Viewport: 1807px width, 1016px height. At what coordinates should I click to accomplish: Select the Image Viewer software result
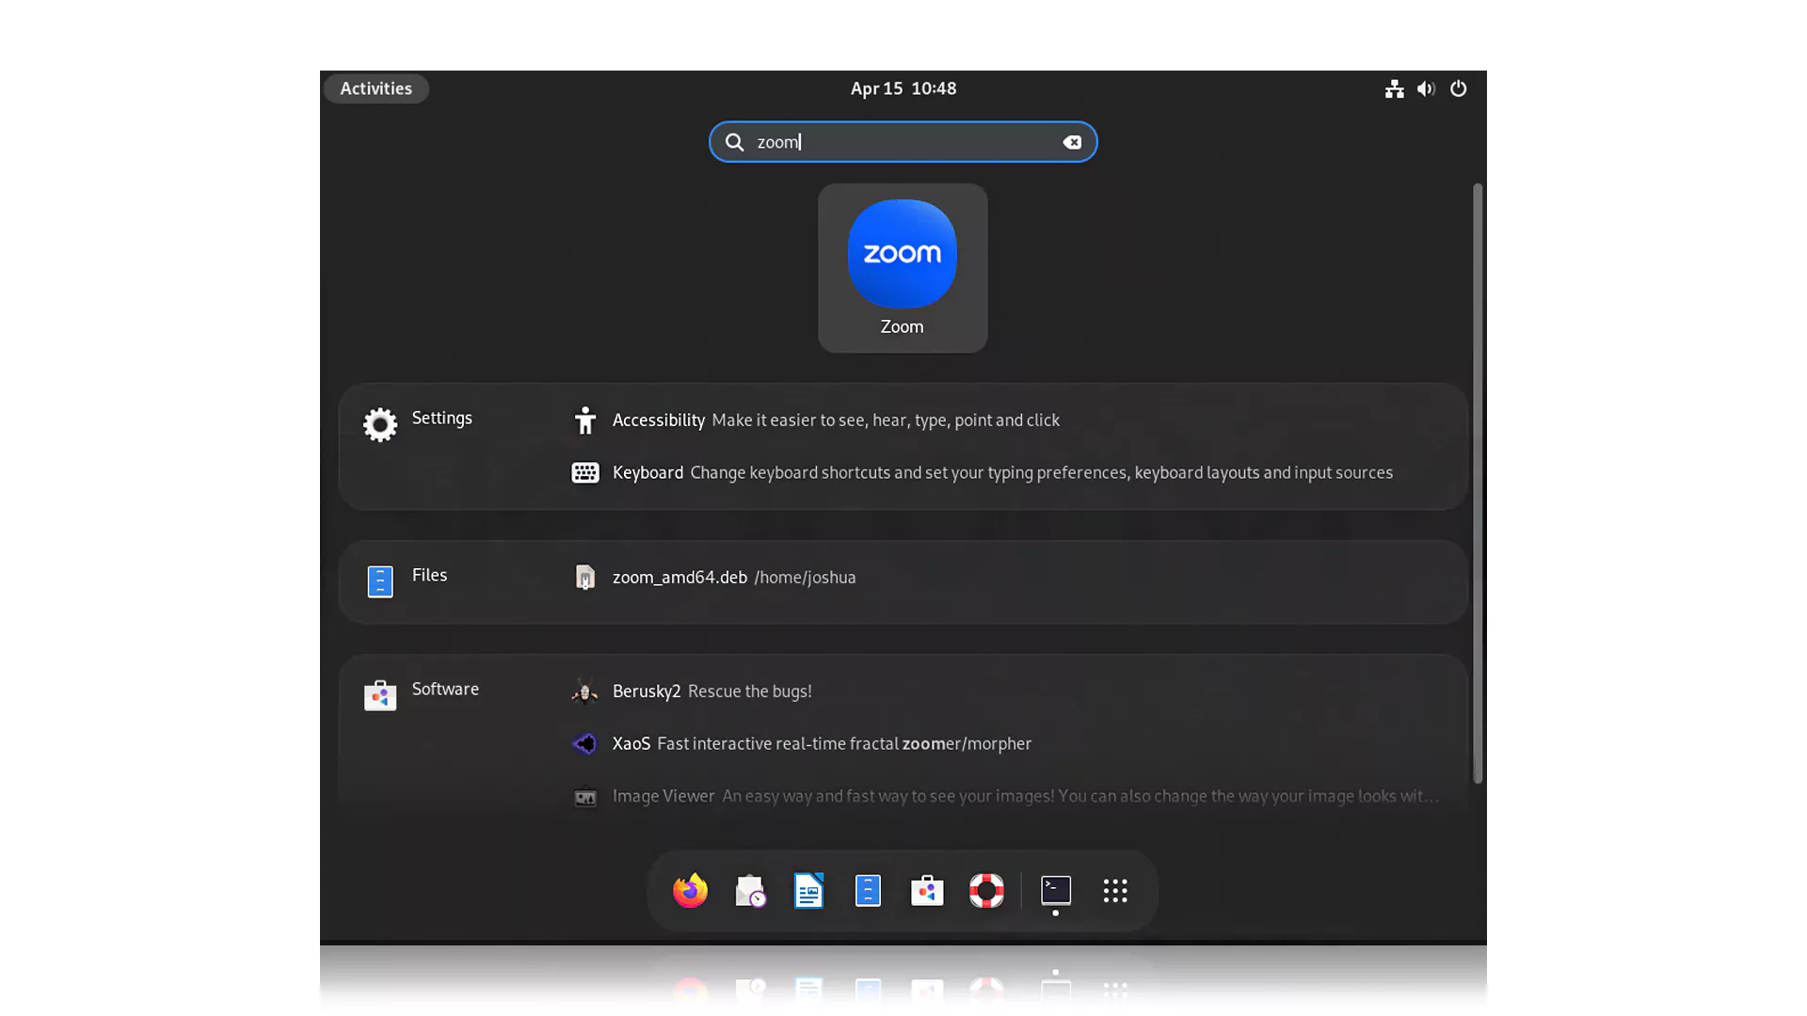[x=1006, y=797]
